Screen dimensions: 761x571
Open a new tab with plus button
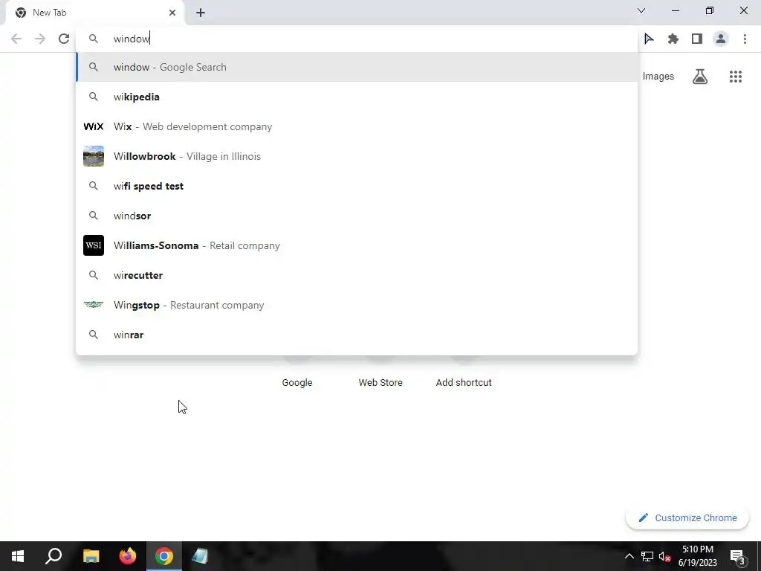pyautogui.click(x=201, y=13)
